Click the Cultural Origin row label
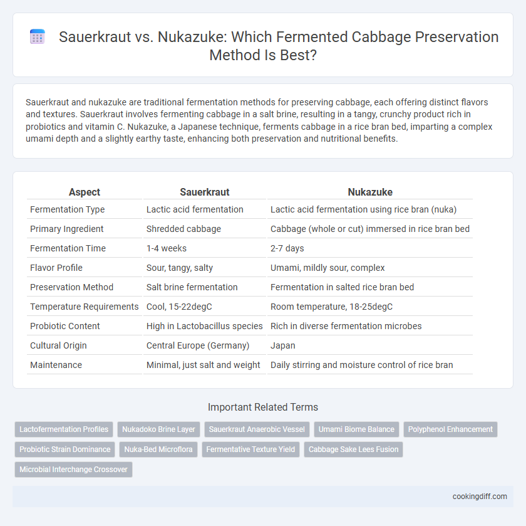 (x=58, y=345)
